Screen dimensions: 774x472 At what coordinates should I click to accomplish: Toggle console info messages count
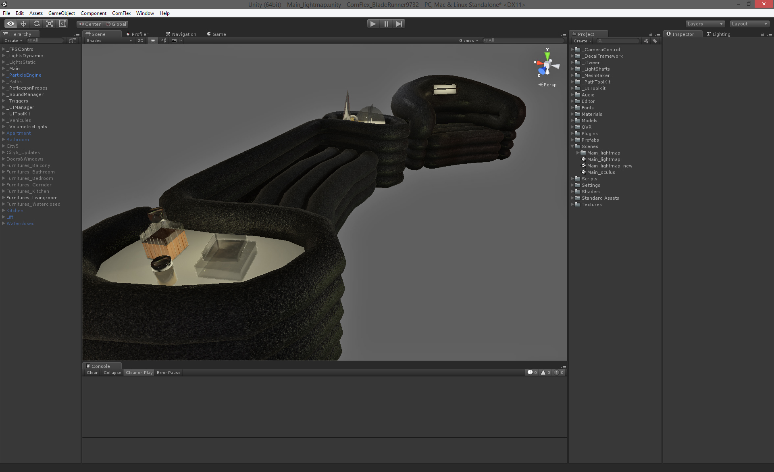click(532, 372)
